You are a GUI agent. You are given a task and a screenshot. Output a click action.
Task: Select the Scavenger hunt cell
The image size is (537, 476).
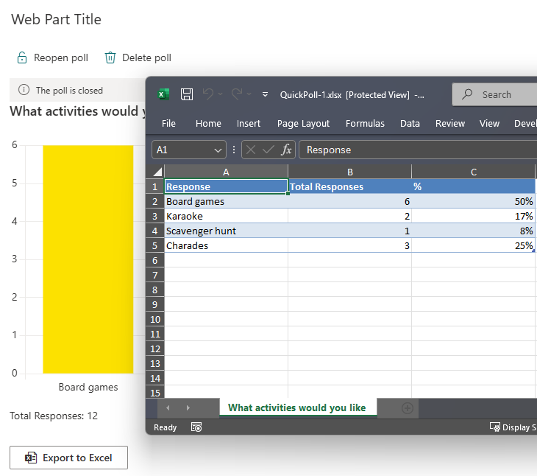(226, 231)
